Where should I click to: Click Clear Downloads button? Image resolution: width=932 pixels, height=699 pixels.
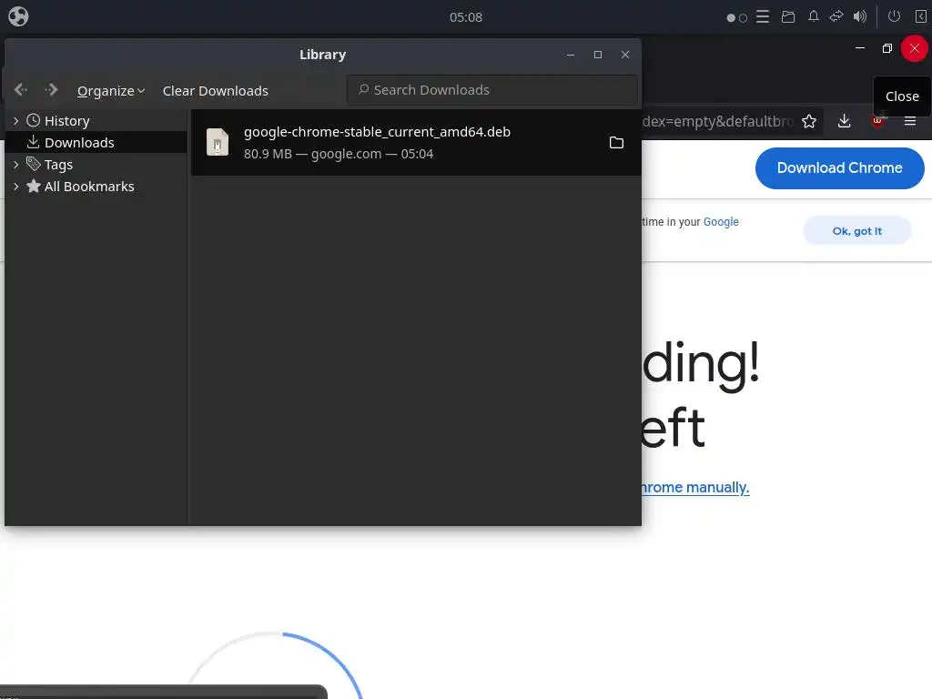point(215,91)
